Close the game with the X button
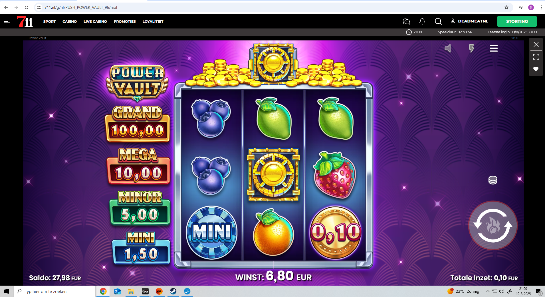 (536, 44)
